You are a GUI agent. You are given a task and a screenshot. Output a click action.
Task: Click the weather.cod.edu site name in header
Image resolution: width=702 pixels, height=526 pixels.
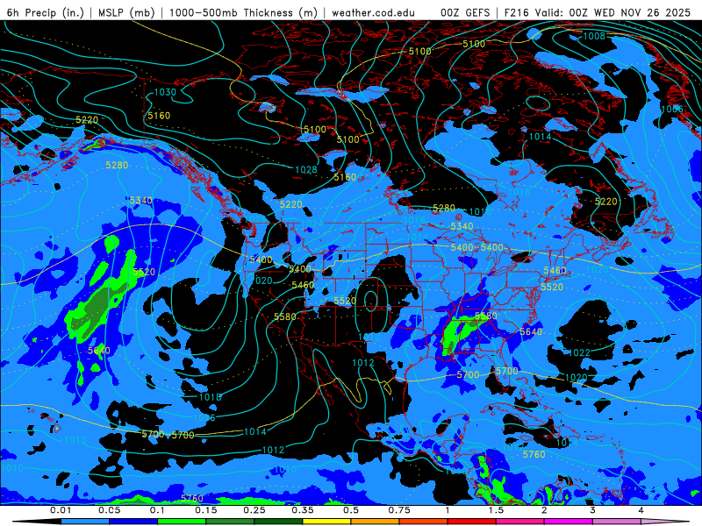pos(374,12)
